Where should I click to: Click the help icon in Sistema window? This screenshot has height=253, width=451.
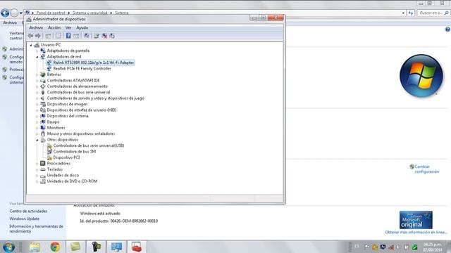coord(448,30)
